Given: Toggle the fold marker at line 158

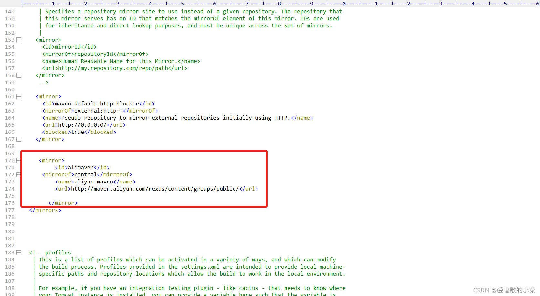Looking at the screenshot, I should 19,75.
